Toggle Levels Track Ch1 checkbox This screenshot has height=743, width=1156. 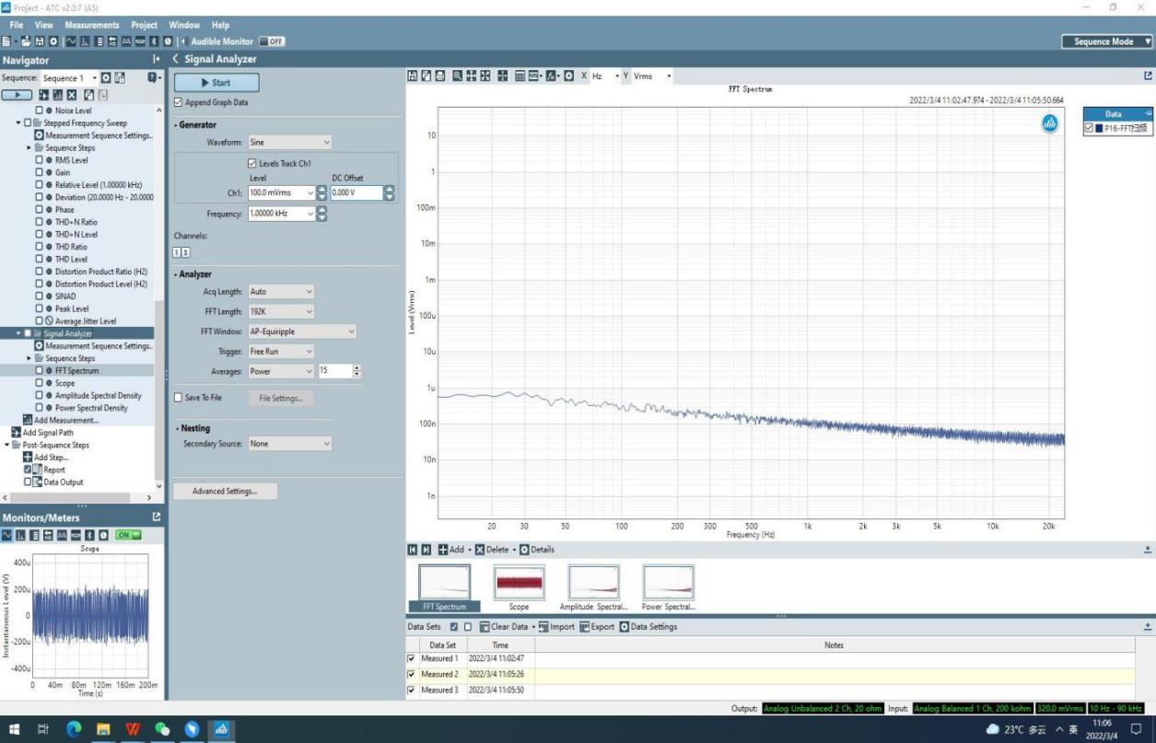pyautogui.click(x=252, y=164)
